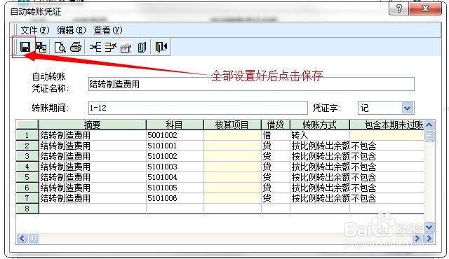Click the 转入 transfer method cell
Screen dimensions: 449x259
click(320, 135)
